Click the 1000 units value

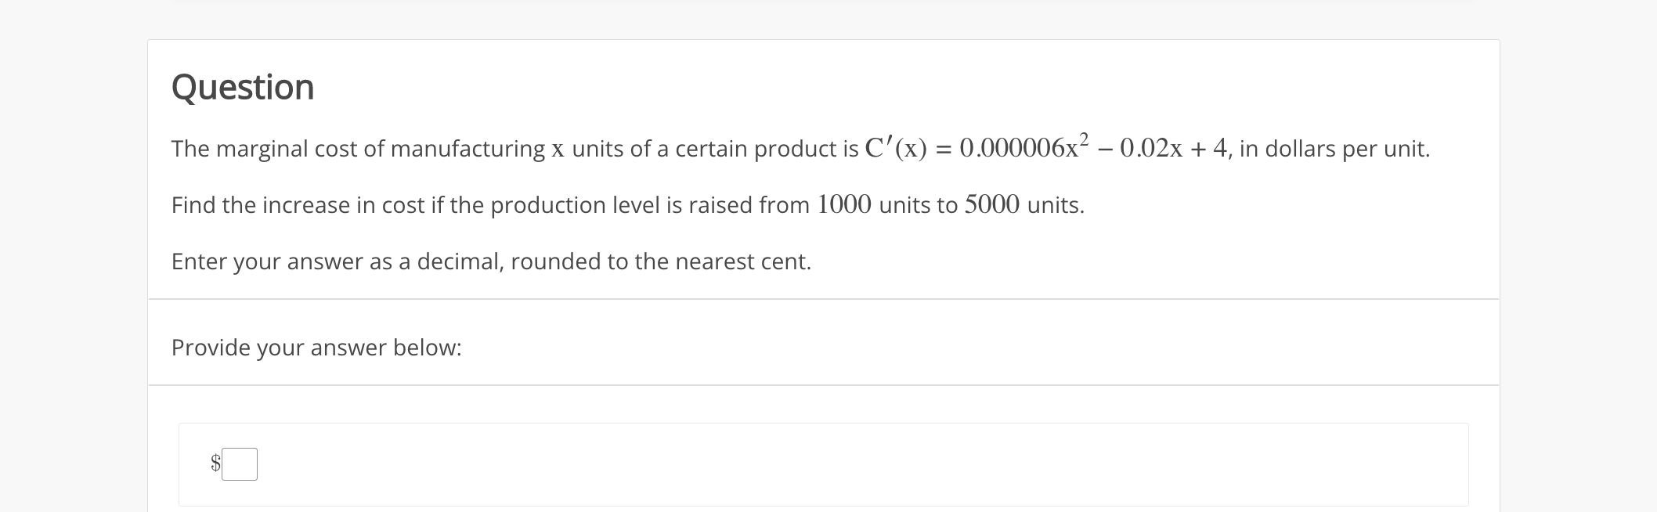[844, 204]
